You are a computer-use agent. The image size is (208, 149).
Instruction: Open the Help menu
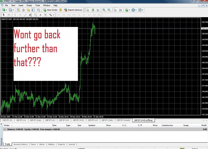click(56, 5)
